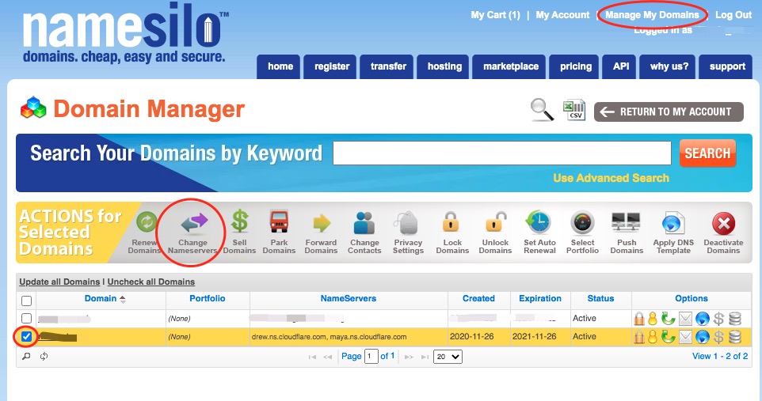Sort table by Domain column
Viewport: 762px width, 401px height.
pyautogui.click(x=101, y=298)
